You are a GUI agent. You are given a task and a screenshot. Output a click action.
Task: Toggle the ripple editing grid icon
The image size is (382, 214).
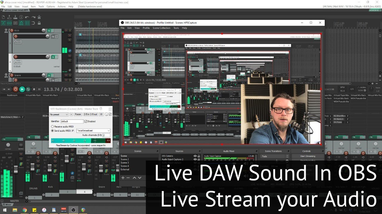click(x=15, y=23)
